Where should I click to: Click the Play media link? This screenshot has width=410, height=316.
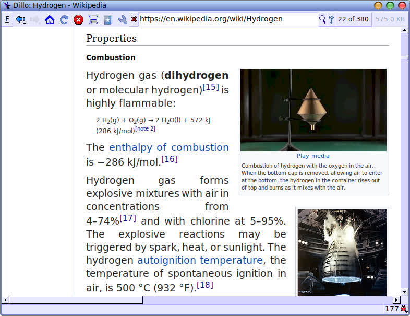pyautogui.click(x=313, y=156)
